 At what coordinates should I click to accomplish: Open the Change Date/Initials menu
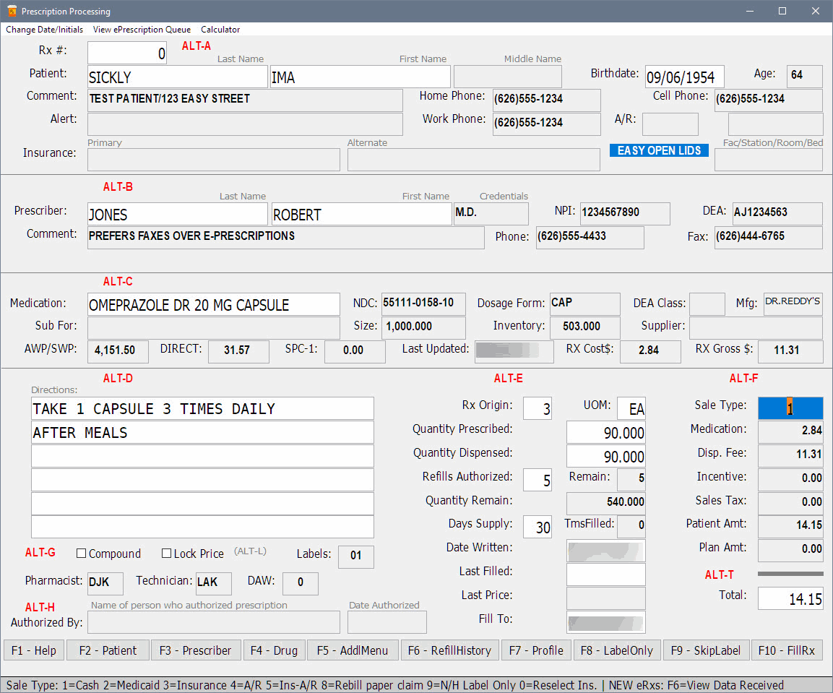pos(44,30)
